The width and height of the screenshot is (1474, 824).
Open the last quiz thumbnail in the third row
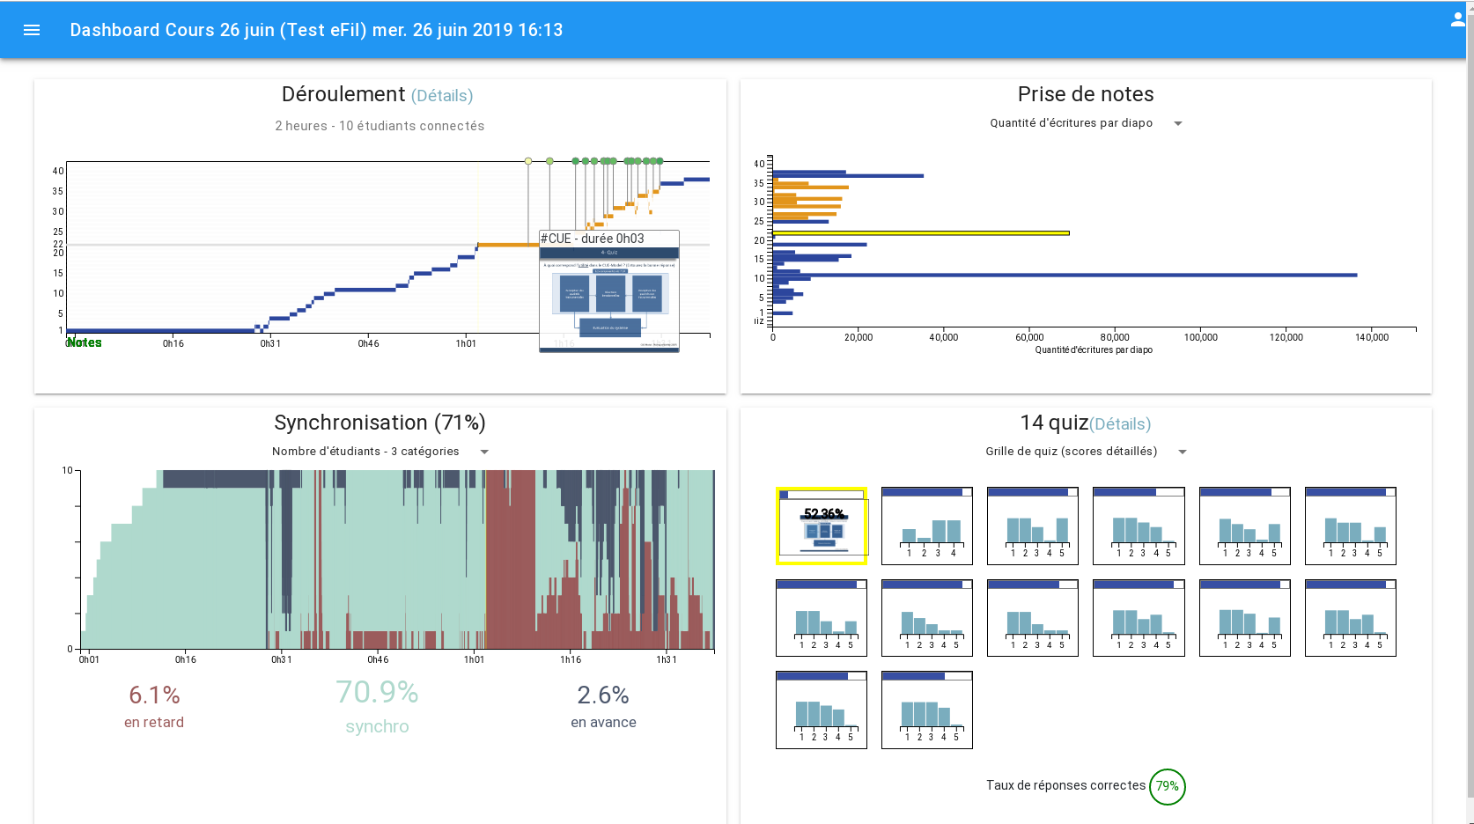click(x=927, y=710)
